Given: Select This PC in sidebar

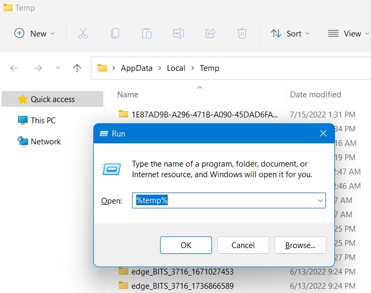Looking at the screenshot, I should pyautogui.click(x=43, y=121).
